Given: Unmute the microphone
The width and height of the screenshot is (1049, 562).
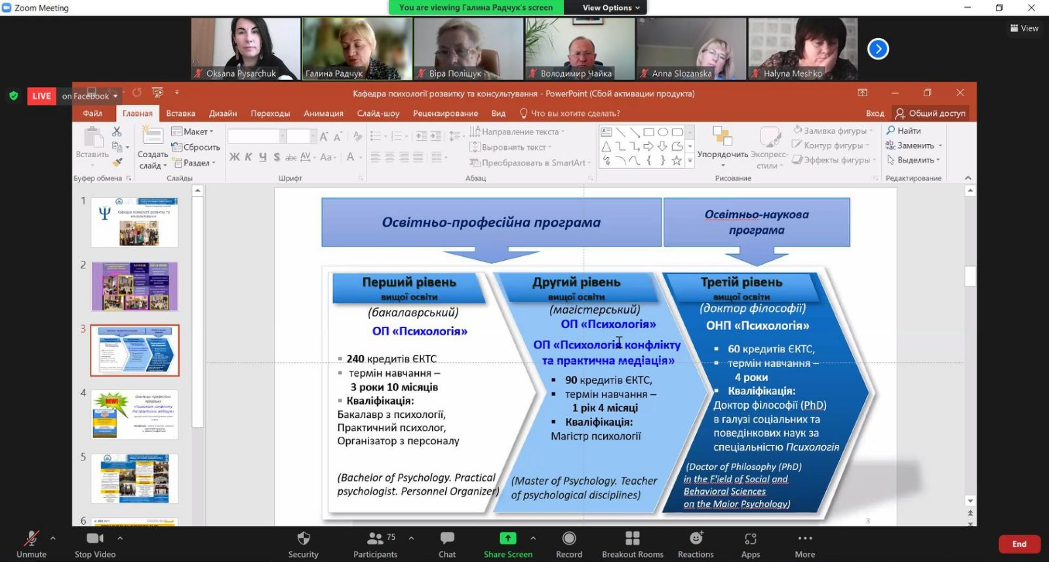Looking at the screenshot, I should click(x=31, y=538).
